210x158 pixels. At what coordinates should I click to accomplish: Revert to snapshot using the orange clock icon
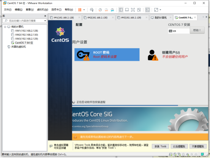pos(106,10)
